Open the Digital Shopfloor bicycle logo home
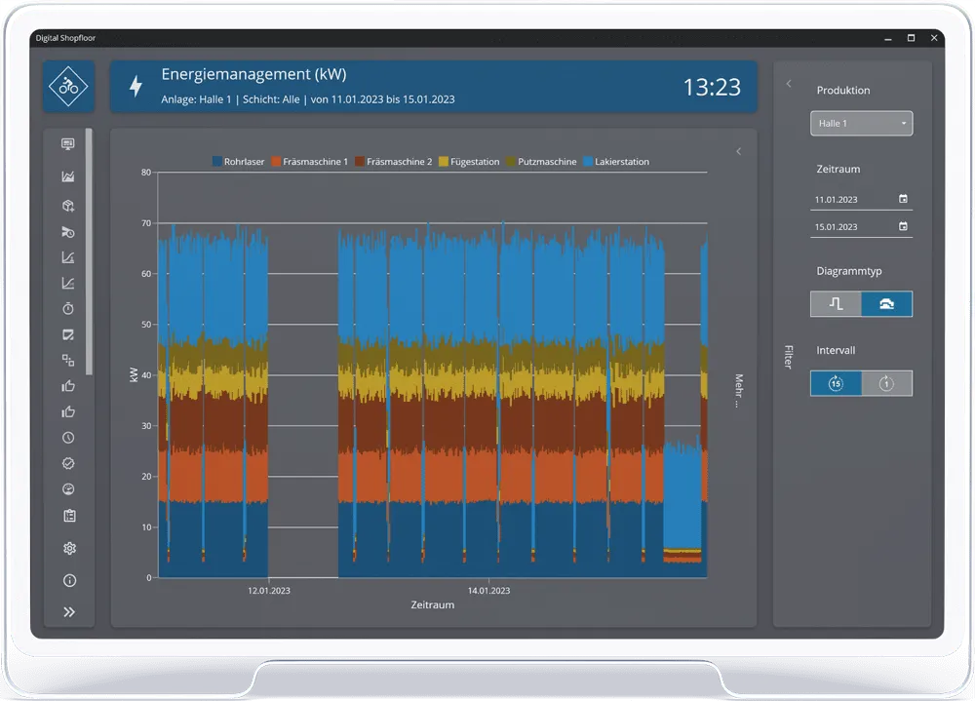The width and height of the screenshot is (975, 701). pos(68,87)
